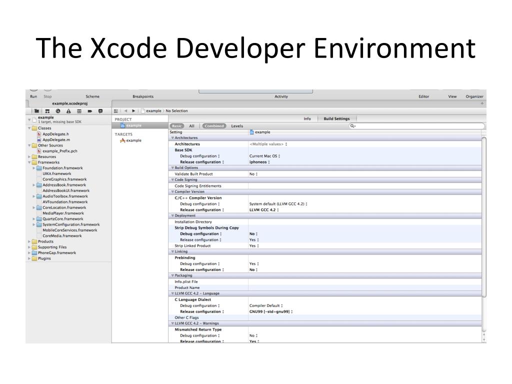
Task: Expand the Resources group in navigator
Action: [x=29, y=156]
